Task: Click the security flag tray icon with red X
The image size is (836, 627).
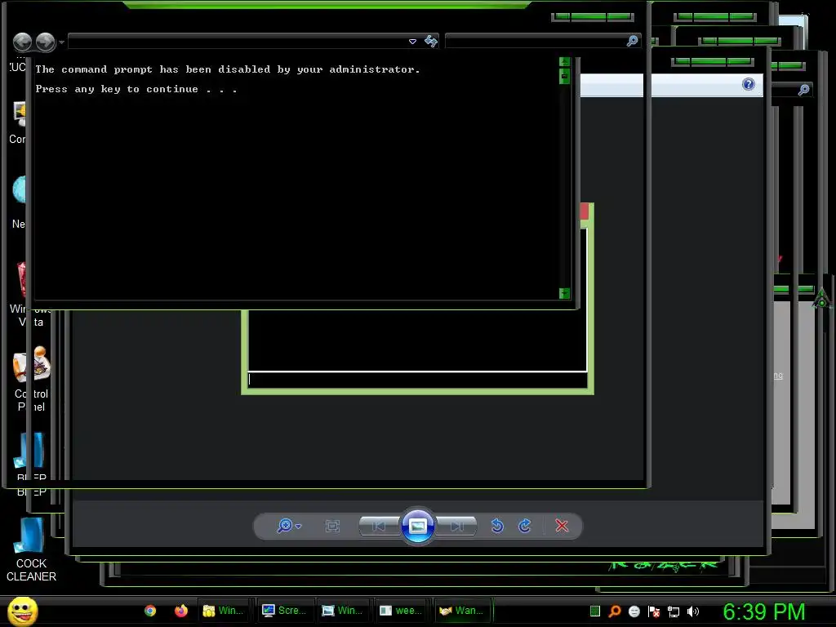Action: click(654, 611)
